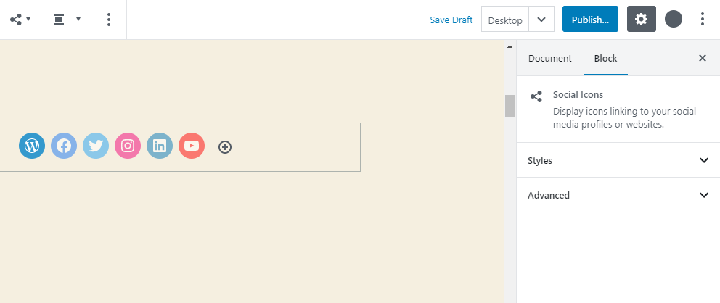This screenshot has width=720, height=303.
Task: Open block toolbar more options menu
Action: tap(109, 20)
